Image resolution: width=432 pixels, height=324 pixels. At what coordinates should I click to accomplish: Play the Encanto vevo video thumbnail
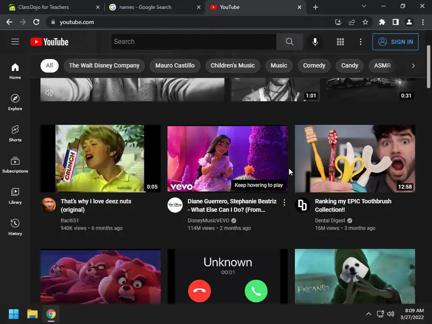pos(227,159)
